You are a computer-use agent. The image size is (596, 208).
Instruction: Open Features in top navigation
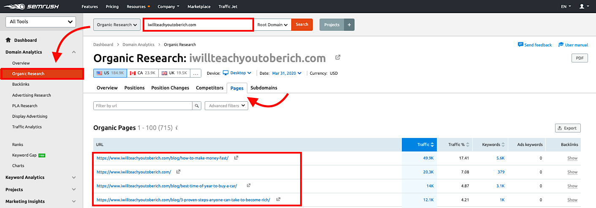pos(89,7)
